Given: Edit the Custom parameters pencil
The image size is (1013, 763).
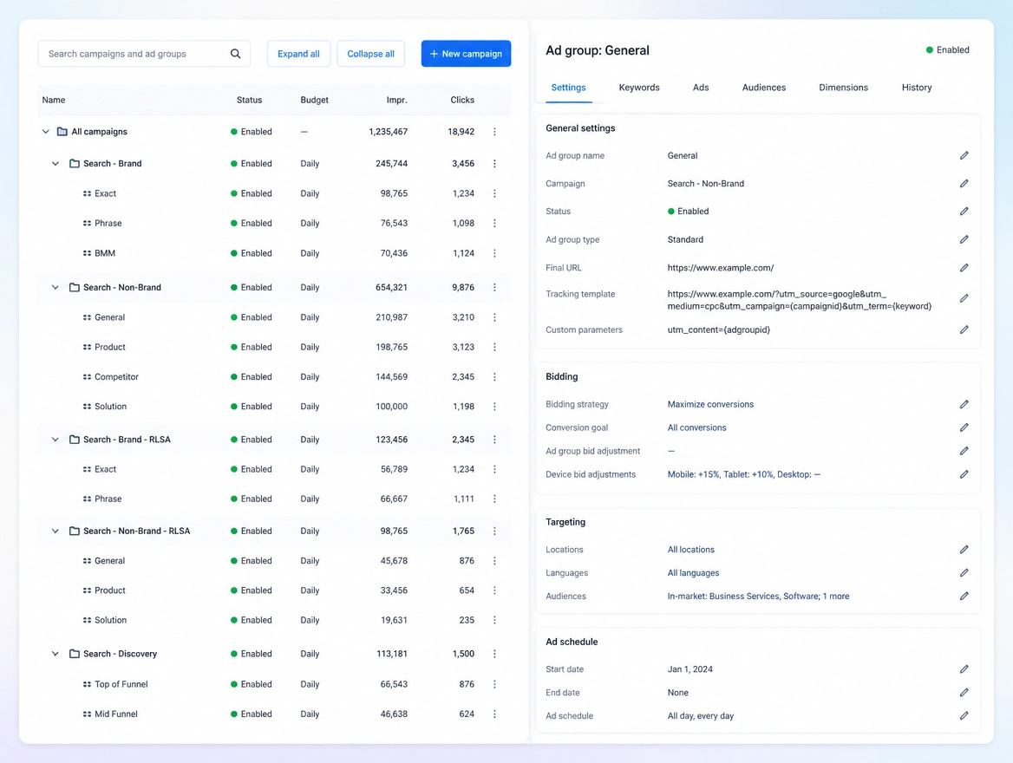Looking at the screenshot, I should coord(964,329).
